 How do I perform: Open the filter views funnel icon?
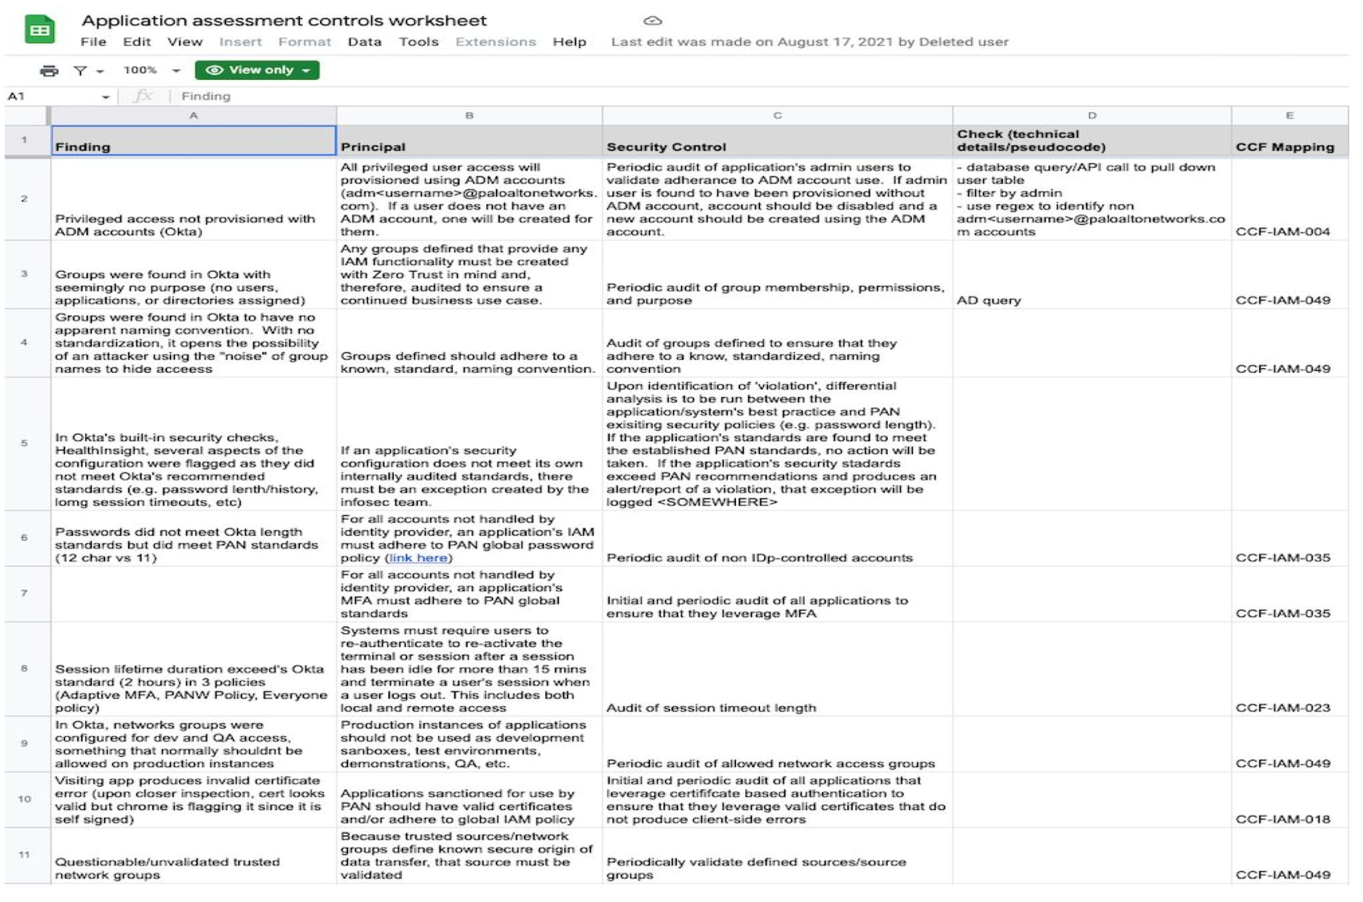(81, 71)
